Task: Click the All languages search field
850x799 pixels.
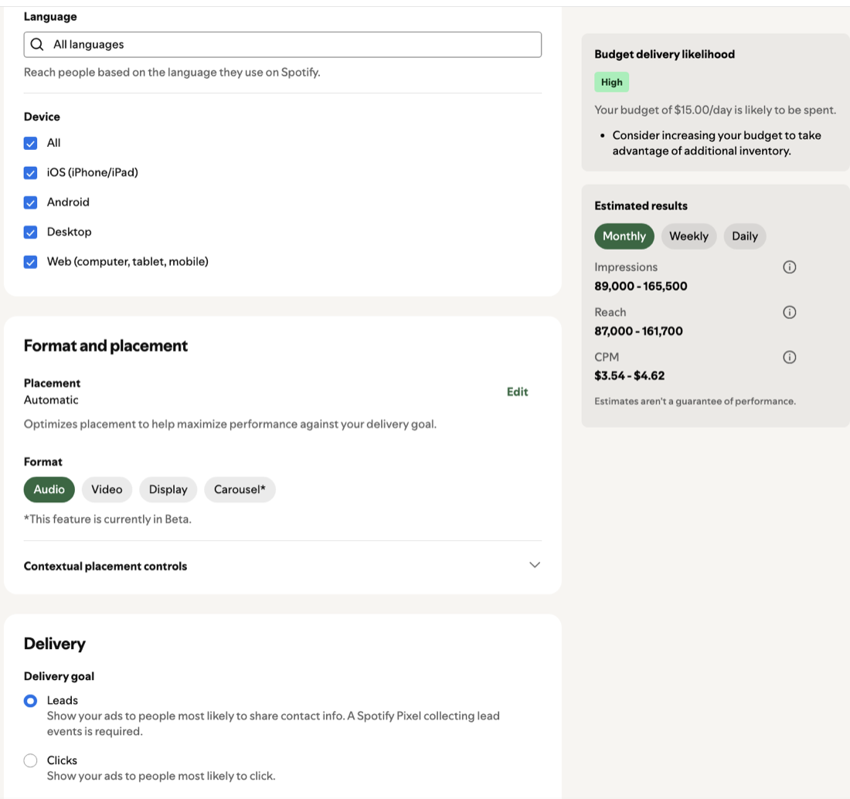Action: pos(282,45)
